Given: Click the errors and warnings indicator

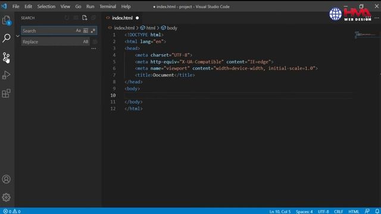Looking at the screenshot, I should [x=12, y=212].
